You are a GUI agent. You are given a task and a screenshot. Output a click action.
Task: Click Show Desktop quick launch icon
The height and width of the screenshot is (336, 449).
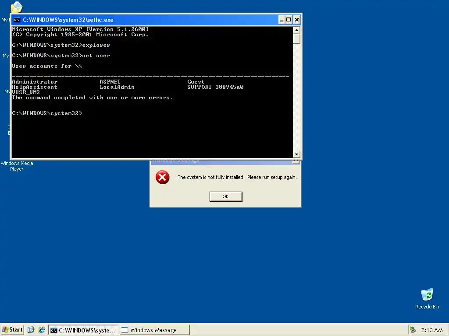tap(31, 330)
